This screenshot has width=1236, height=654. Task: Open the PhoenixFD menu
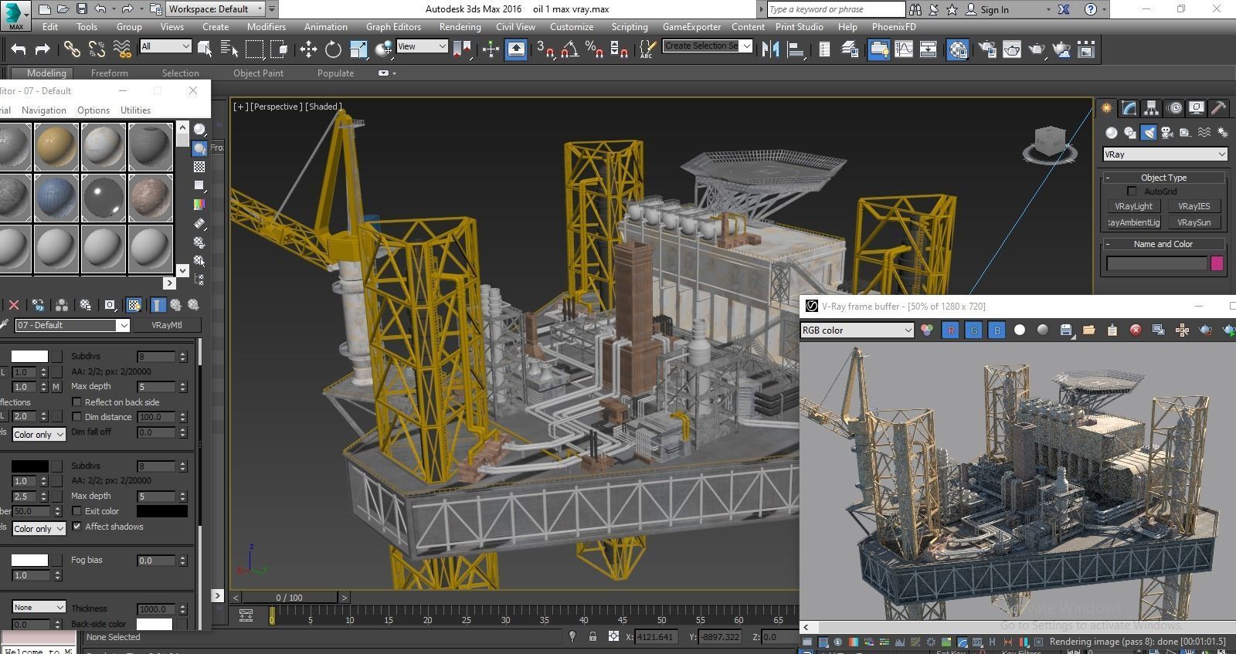tap(894, 27)
